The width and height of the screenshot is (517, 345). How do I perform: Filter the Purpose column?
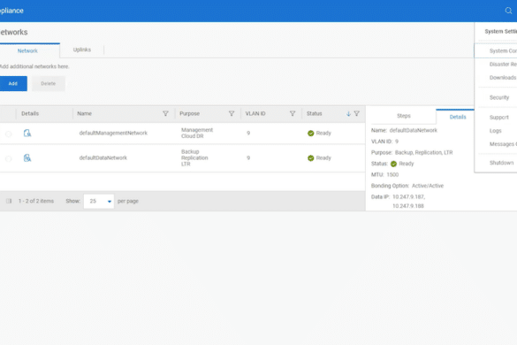[x=232, y=113]
